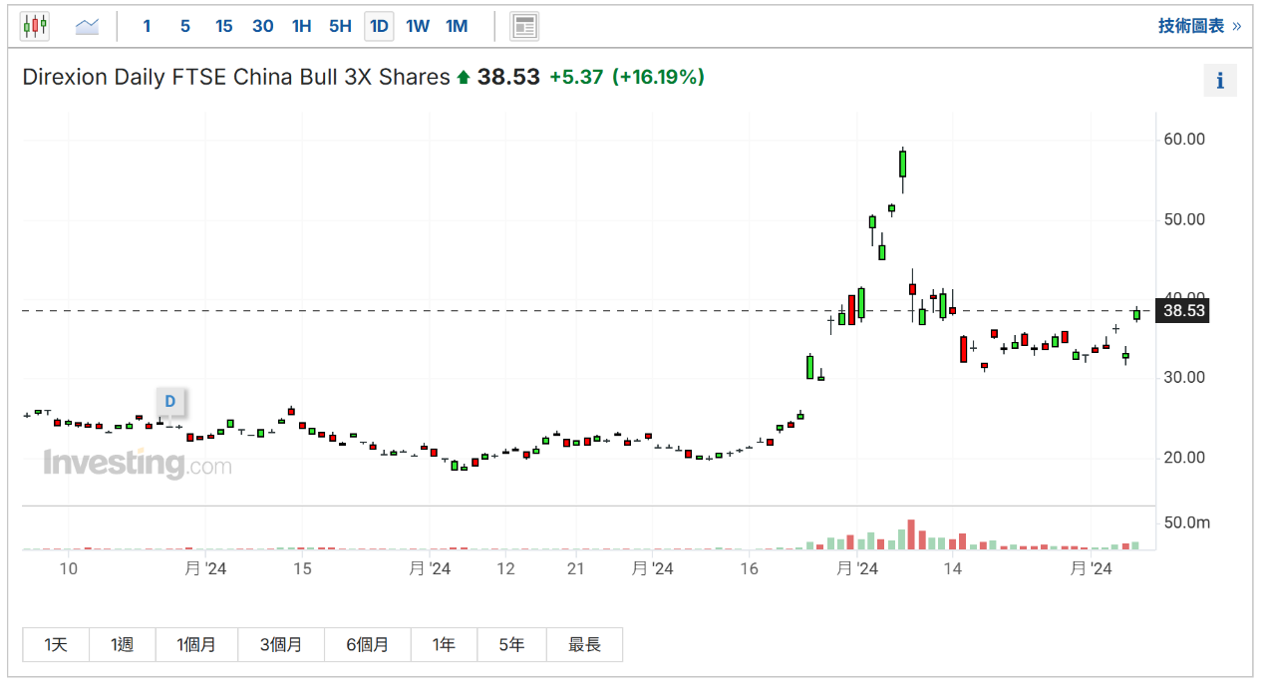Image resolution: width=1264 pixels, height=690 pixels.
Task: Select the 15-minute interval
Action: pos(224,26)
